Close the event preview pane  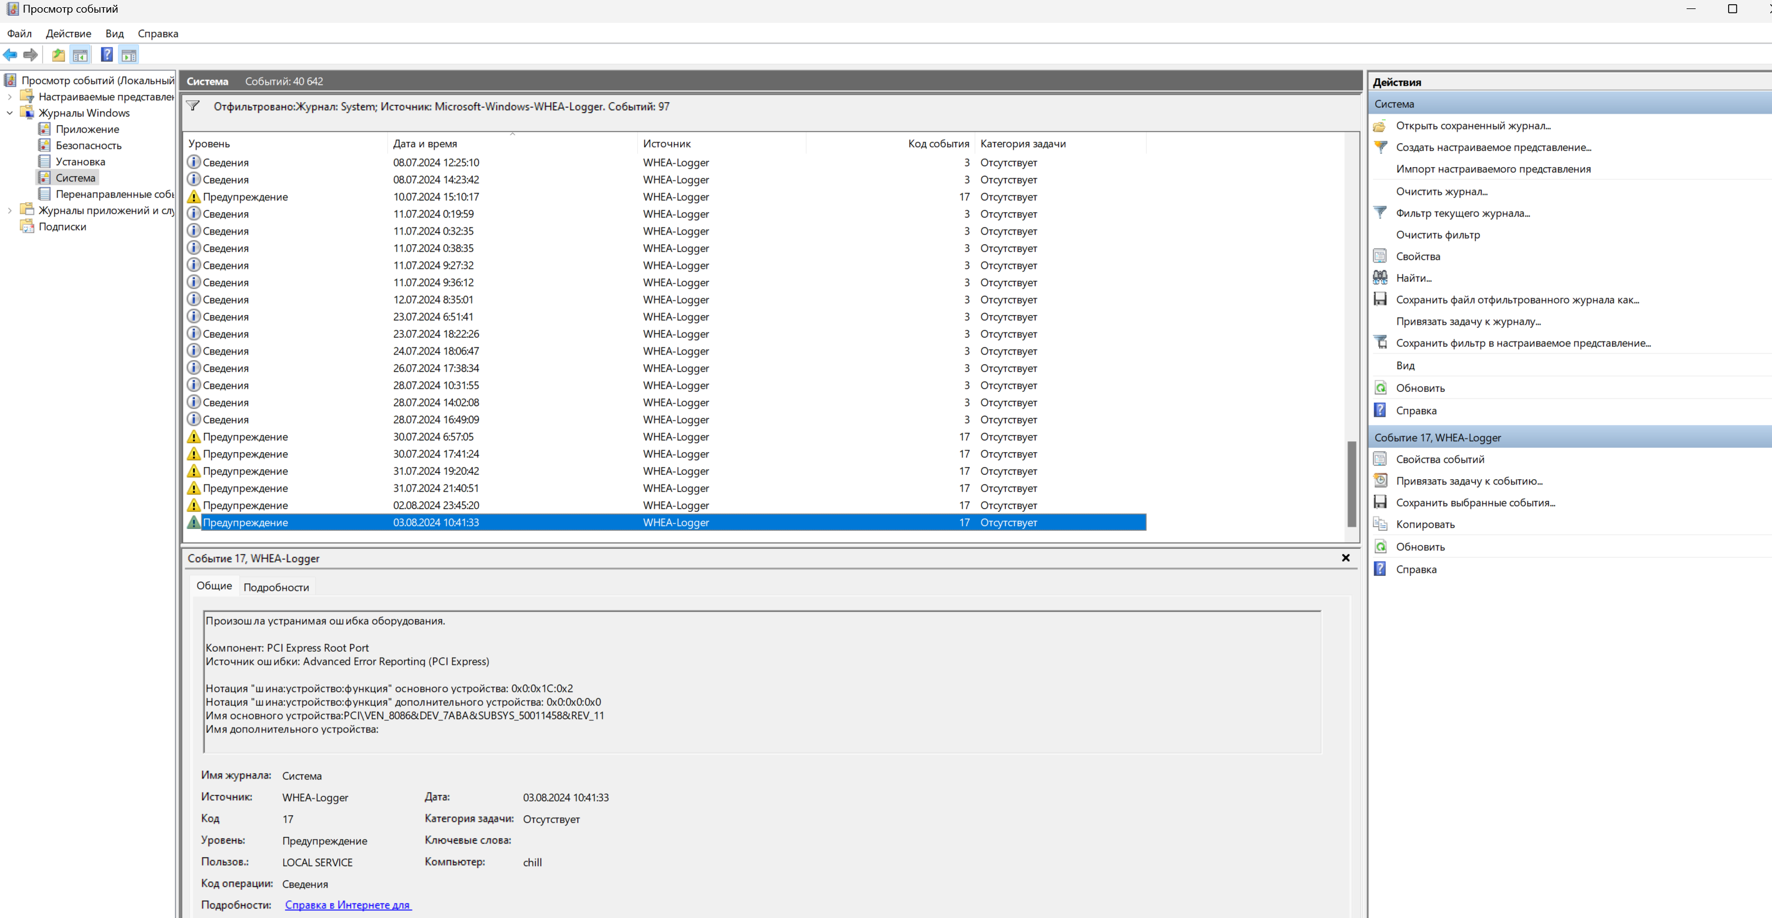(1346, 558)
